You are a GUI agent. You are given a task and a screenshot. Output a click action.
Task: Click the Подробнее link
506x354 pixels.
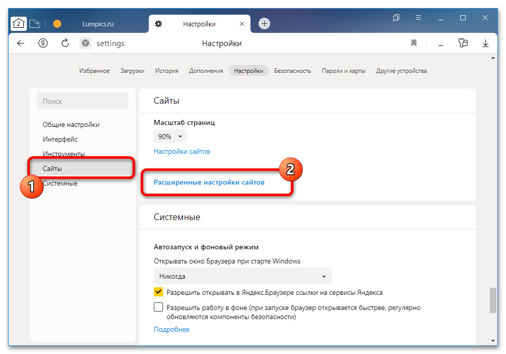click(172, 329)
